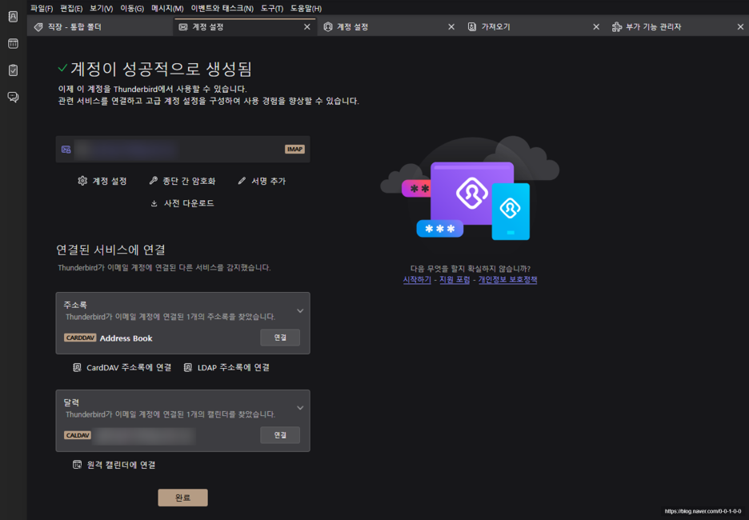Click the gear icon beside 계정 설정
Viewport: 749px width, 520px height.
(x=82, y=181)
